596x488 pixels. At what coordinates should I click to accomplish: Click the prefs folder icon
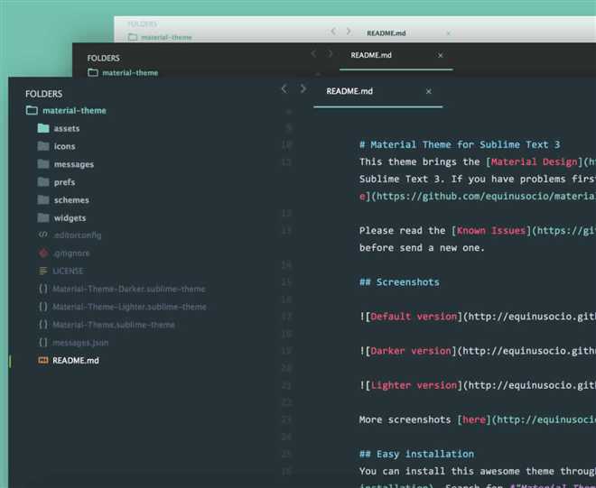(43, 182)
